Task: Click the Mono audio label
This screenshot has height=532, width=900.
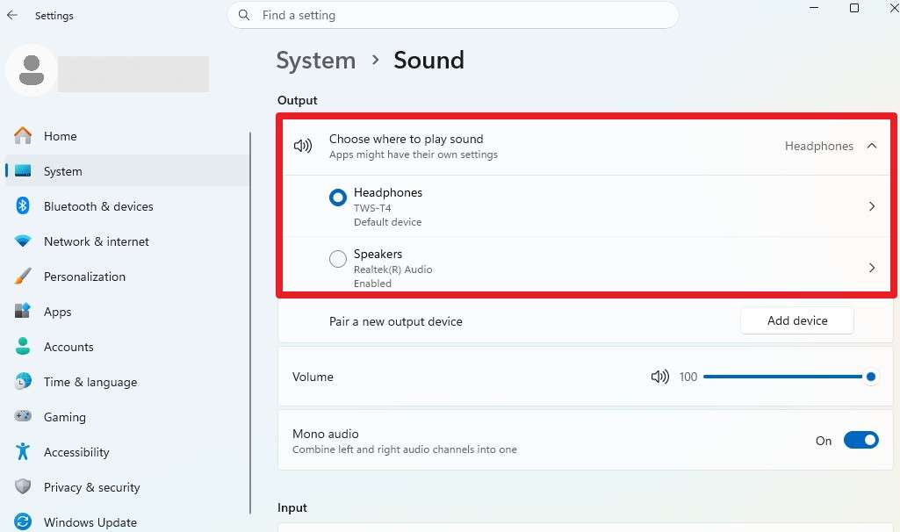Action: pyautogui.click(x=326, y=434)
